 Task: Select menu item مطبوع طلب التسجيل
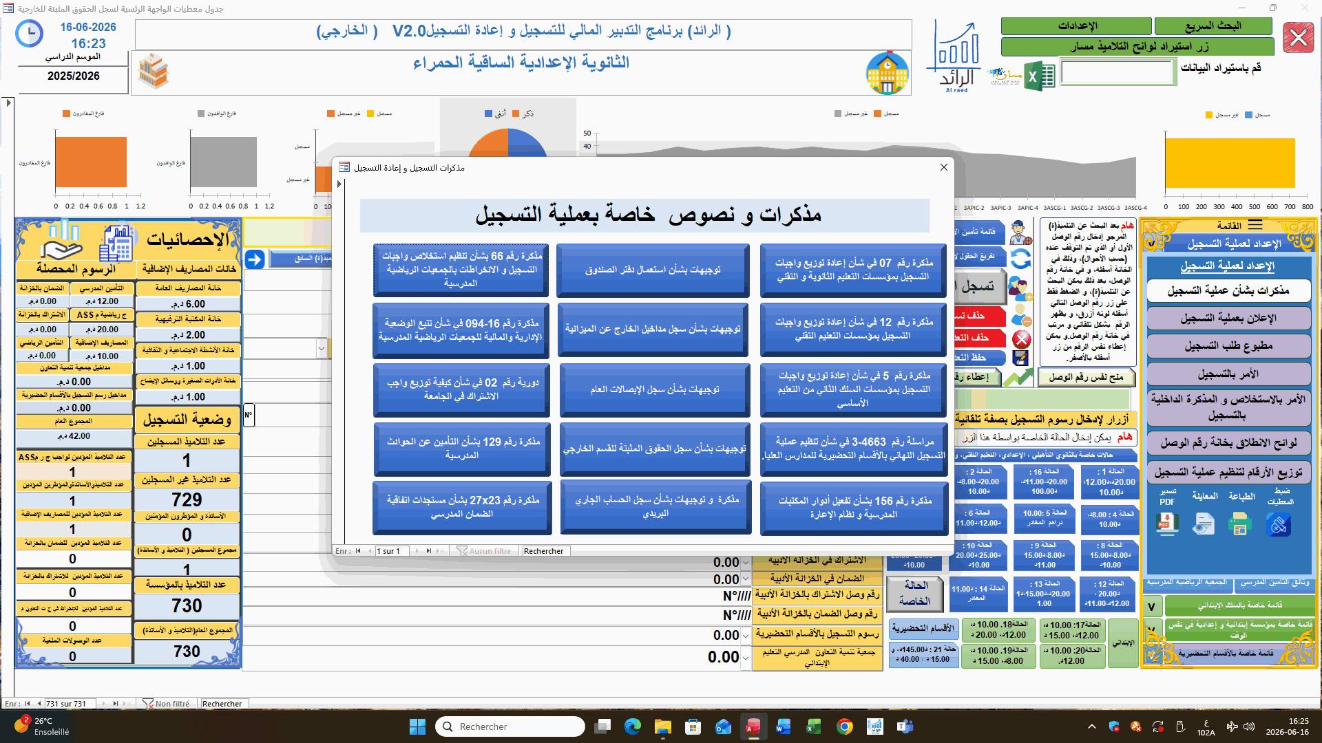click(1228, 346)
